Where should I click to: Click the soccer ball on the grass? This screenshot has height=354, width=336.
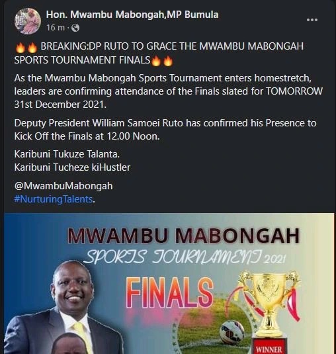(x=232, y=333)
